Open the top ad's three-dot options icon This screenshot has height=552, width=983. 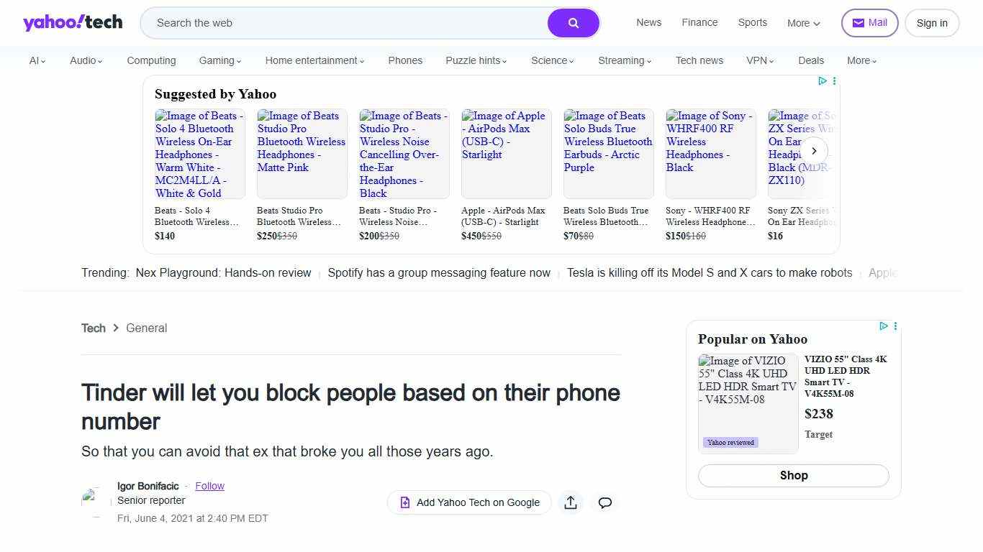click(834, 81)
